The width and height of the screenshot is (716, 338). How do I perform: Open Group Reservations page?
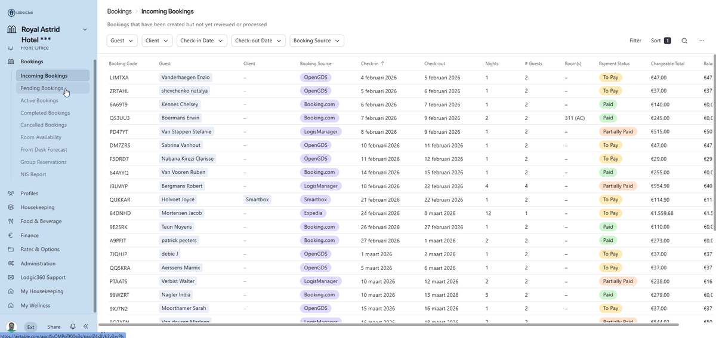point(44,162)
